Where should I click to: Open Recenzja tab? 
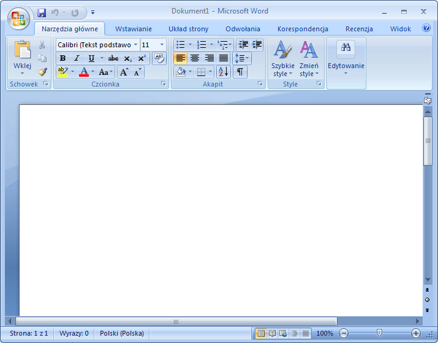point(359,29)
